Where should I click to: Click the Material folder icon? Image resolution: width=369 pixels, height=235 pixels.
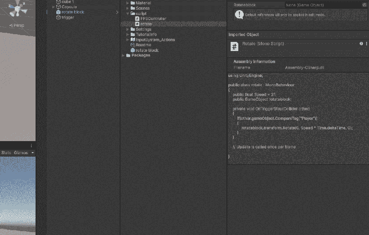click(133, 3)
